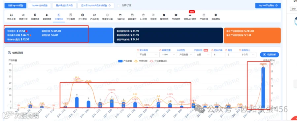Viewport: 297px width, 121px height.
Task: Open the A+视频 pie icon
Action: point(144,15)
